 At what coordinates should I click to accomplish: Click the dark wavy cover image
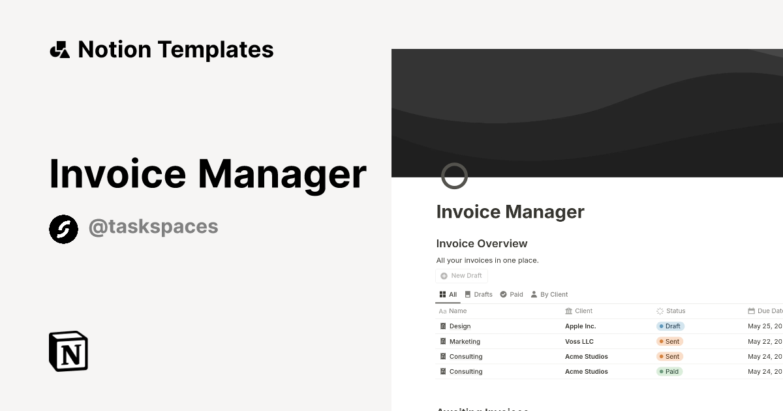(x=587, y=111)
